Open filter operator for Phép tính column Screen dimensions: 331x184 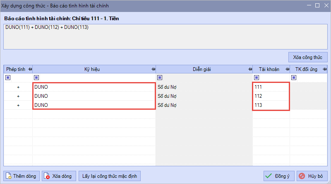pyautogui.click(x=7, y=78)
